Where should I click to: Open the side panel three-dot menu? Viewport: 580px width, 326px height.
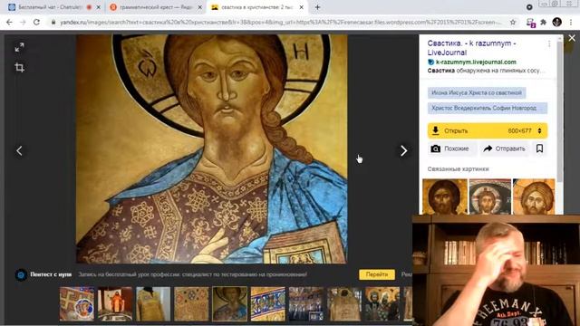[x=549, y=44]
